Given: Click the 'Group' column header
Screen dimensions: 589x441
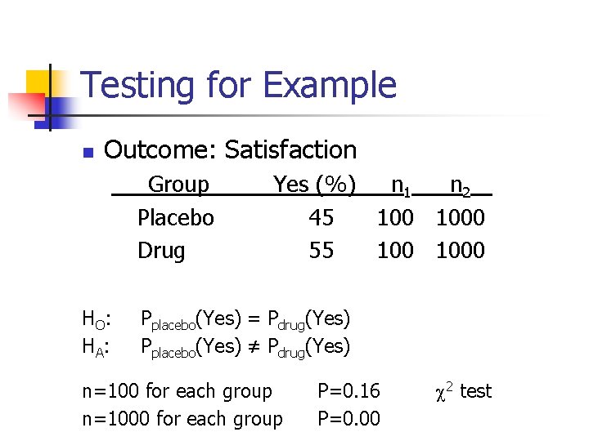Looking at the screenshot, I should coord(178,185).
